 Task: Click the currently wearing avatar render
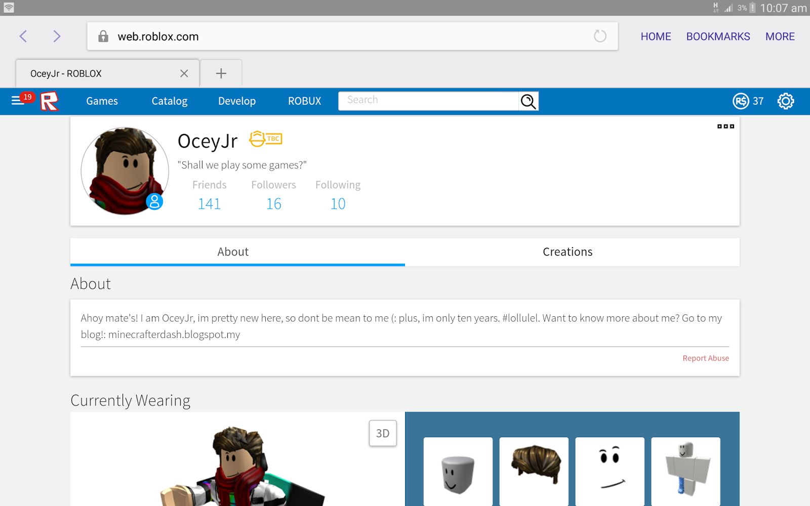tap(243, 466)
